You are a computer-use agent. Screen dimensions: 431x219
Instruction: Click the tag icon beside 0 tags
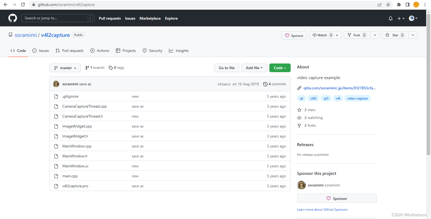[x=111, y=68]
